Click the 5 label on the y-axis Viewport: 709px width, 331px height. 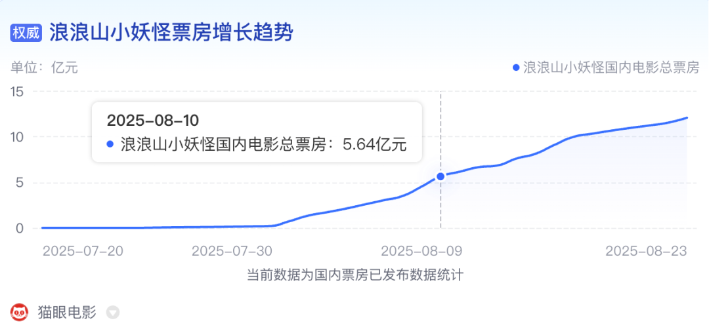pos(20,183)
